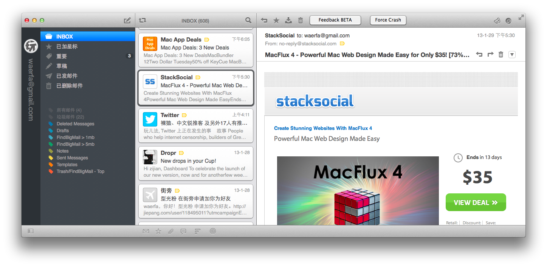The height and width of the screenshot is (267, 547).
Task: Select the Trash/FindBigMail - Top label
Action: click(80, 171)
